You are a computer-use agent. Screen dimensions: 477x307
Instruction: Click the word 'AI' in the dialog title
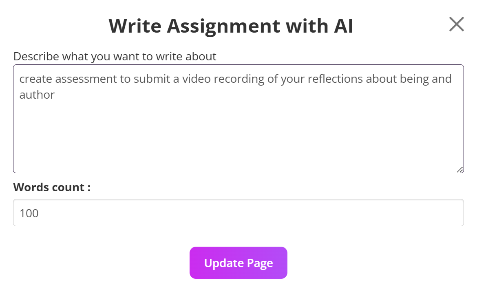tap(341, 26)
